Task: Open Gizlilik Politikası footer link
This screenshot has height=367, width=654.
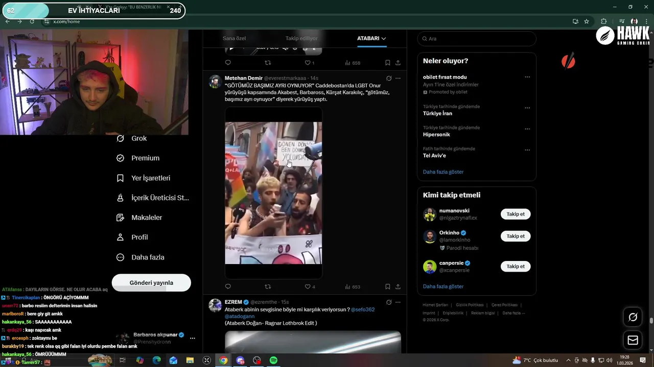Action: click(470, 305)
